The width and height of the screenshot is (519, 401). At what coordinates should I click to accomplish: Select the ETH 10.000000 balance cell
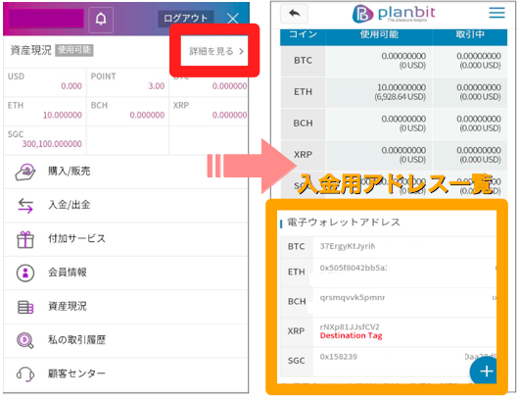click(45, 111)
